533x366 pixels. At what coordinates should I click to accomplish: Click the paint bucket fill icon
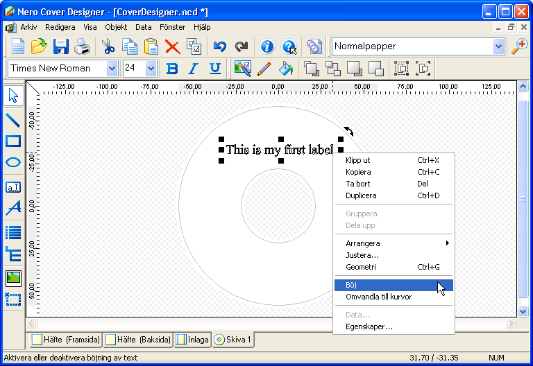[x=285, y=68]
